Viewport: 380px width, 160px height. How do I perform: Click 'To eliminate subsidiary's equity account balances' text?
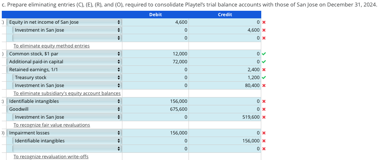point(67,93)
